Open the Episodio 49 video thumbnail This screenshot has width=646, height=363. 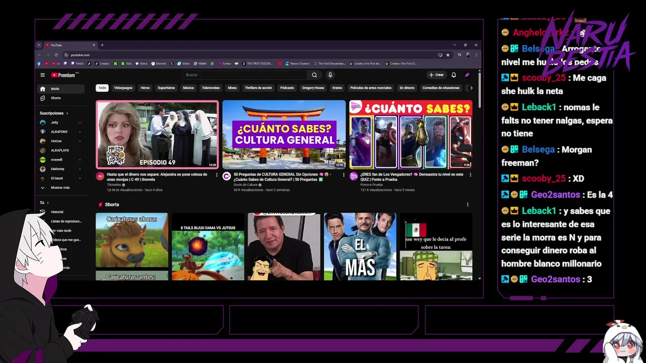pyautogui.click(x=157, y=135)
